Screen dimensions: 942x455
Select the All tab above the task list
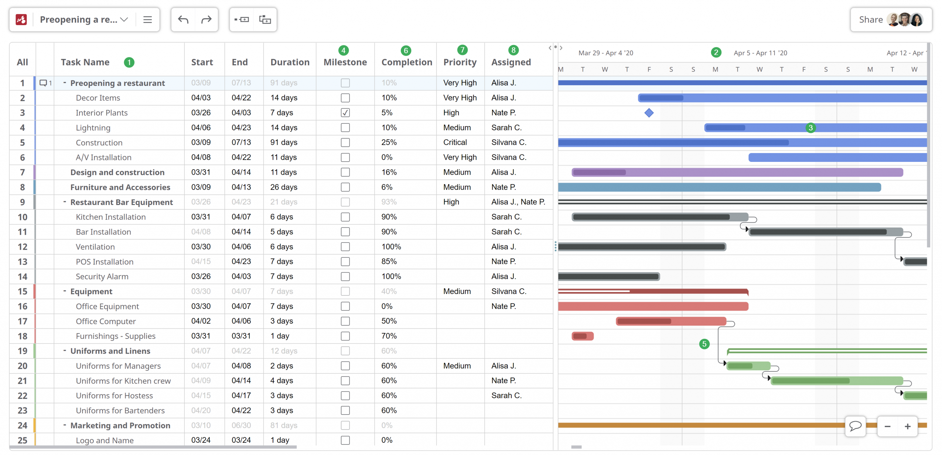(x=22, y=62)
